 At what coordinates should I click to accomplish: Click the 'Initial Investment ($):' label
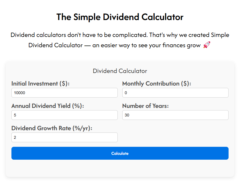(x=41, y=84)
